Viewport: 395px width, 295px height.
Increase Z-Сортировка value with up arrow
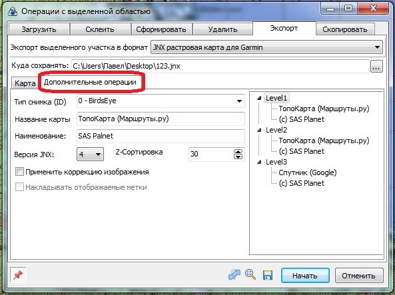coord(238,151)
